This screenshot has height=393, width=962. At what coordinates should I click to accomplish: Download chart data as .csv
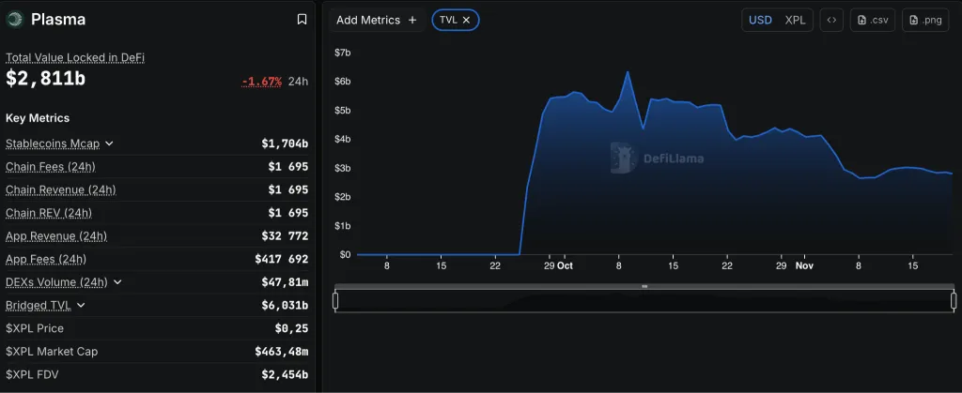873,20
